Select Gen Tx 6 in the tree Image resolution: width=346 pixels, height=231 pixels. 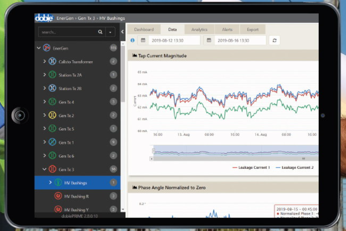[66, 156]
